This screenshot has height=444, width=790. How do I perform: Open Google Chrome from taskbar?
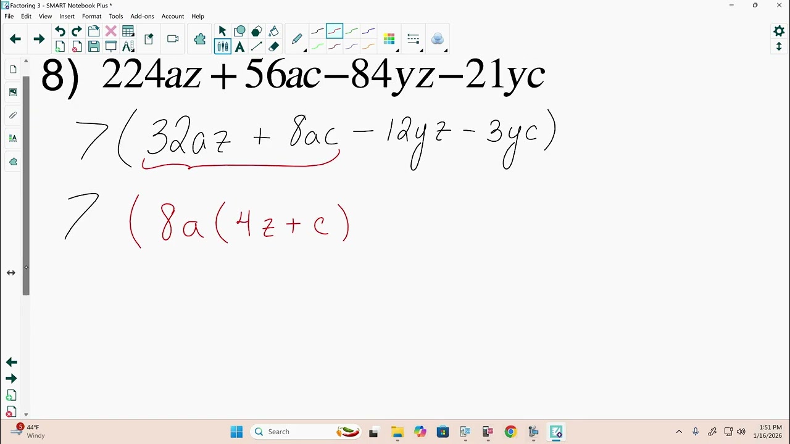click(x=510, y=432)
